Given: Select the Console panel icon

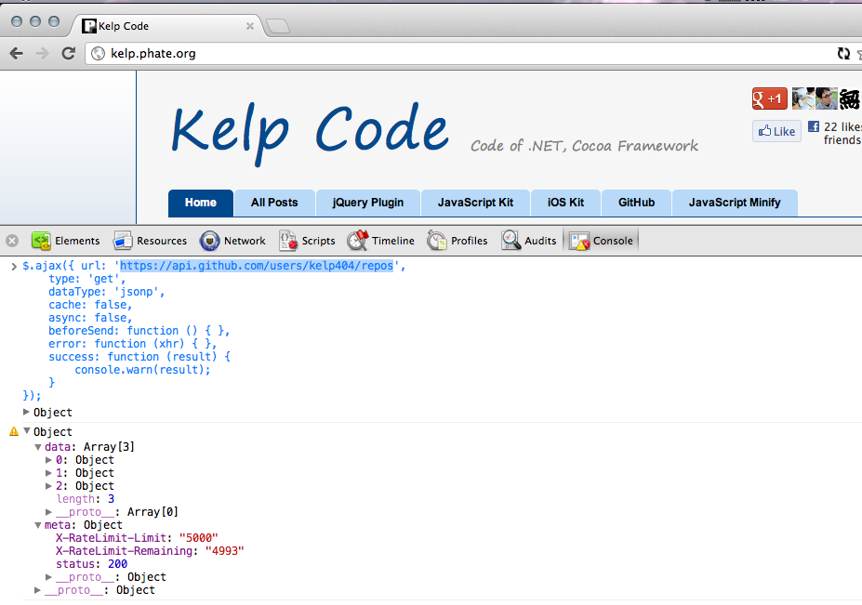Looking at the screenshot, I should point(579,241).
